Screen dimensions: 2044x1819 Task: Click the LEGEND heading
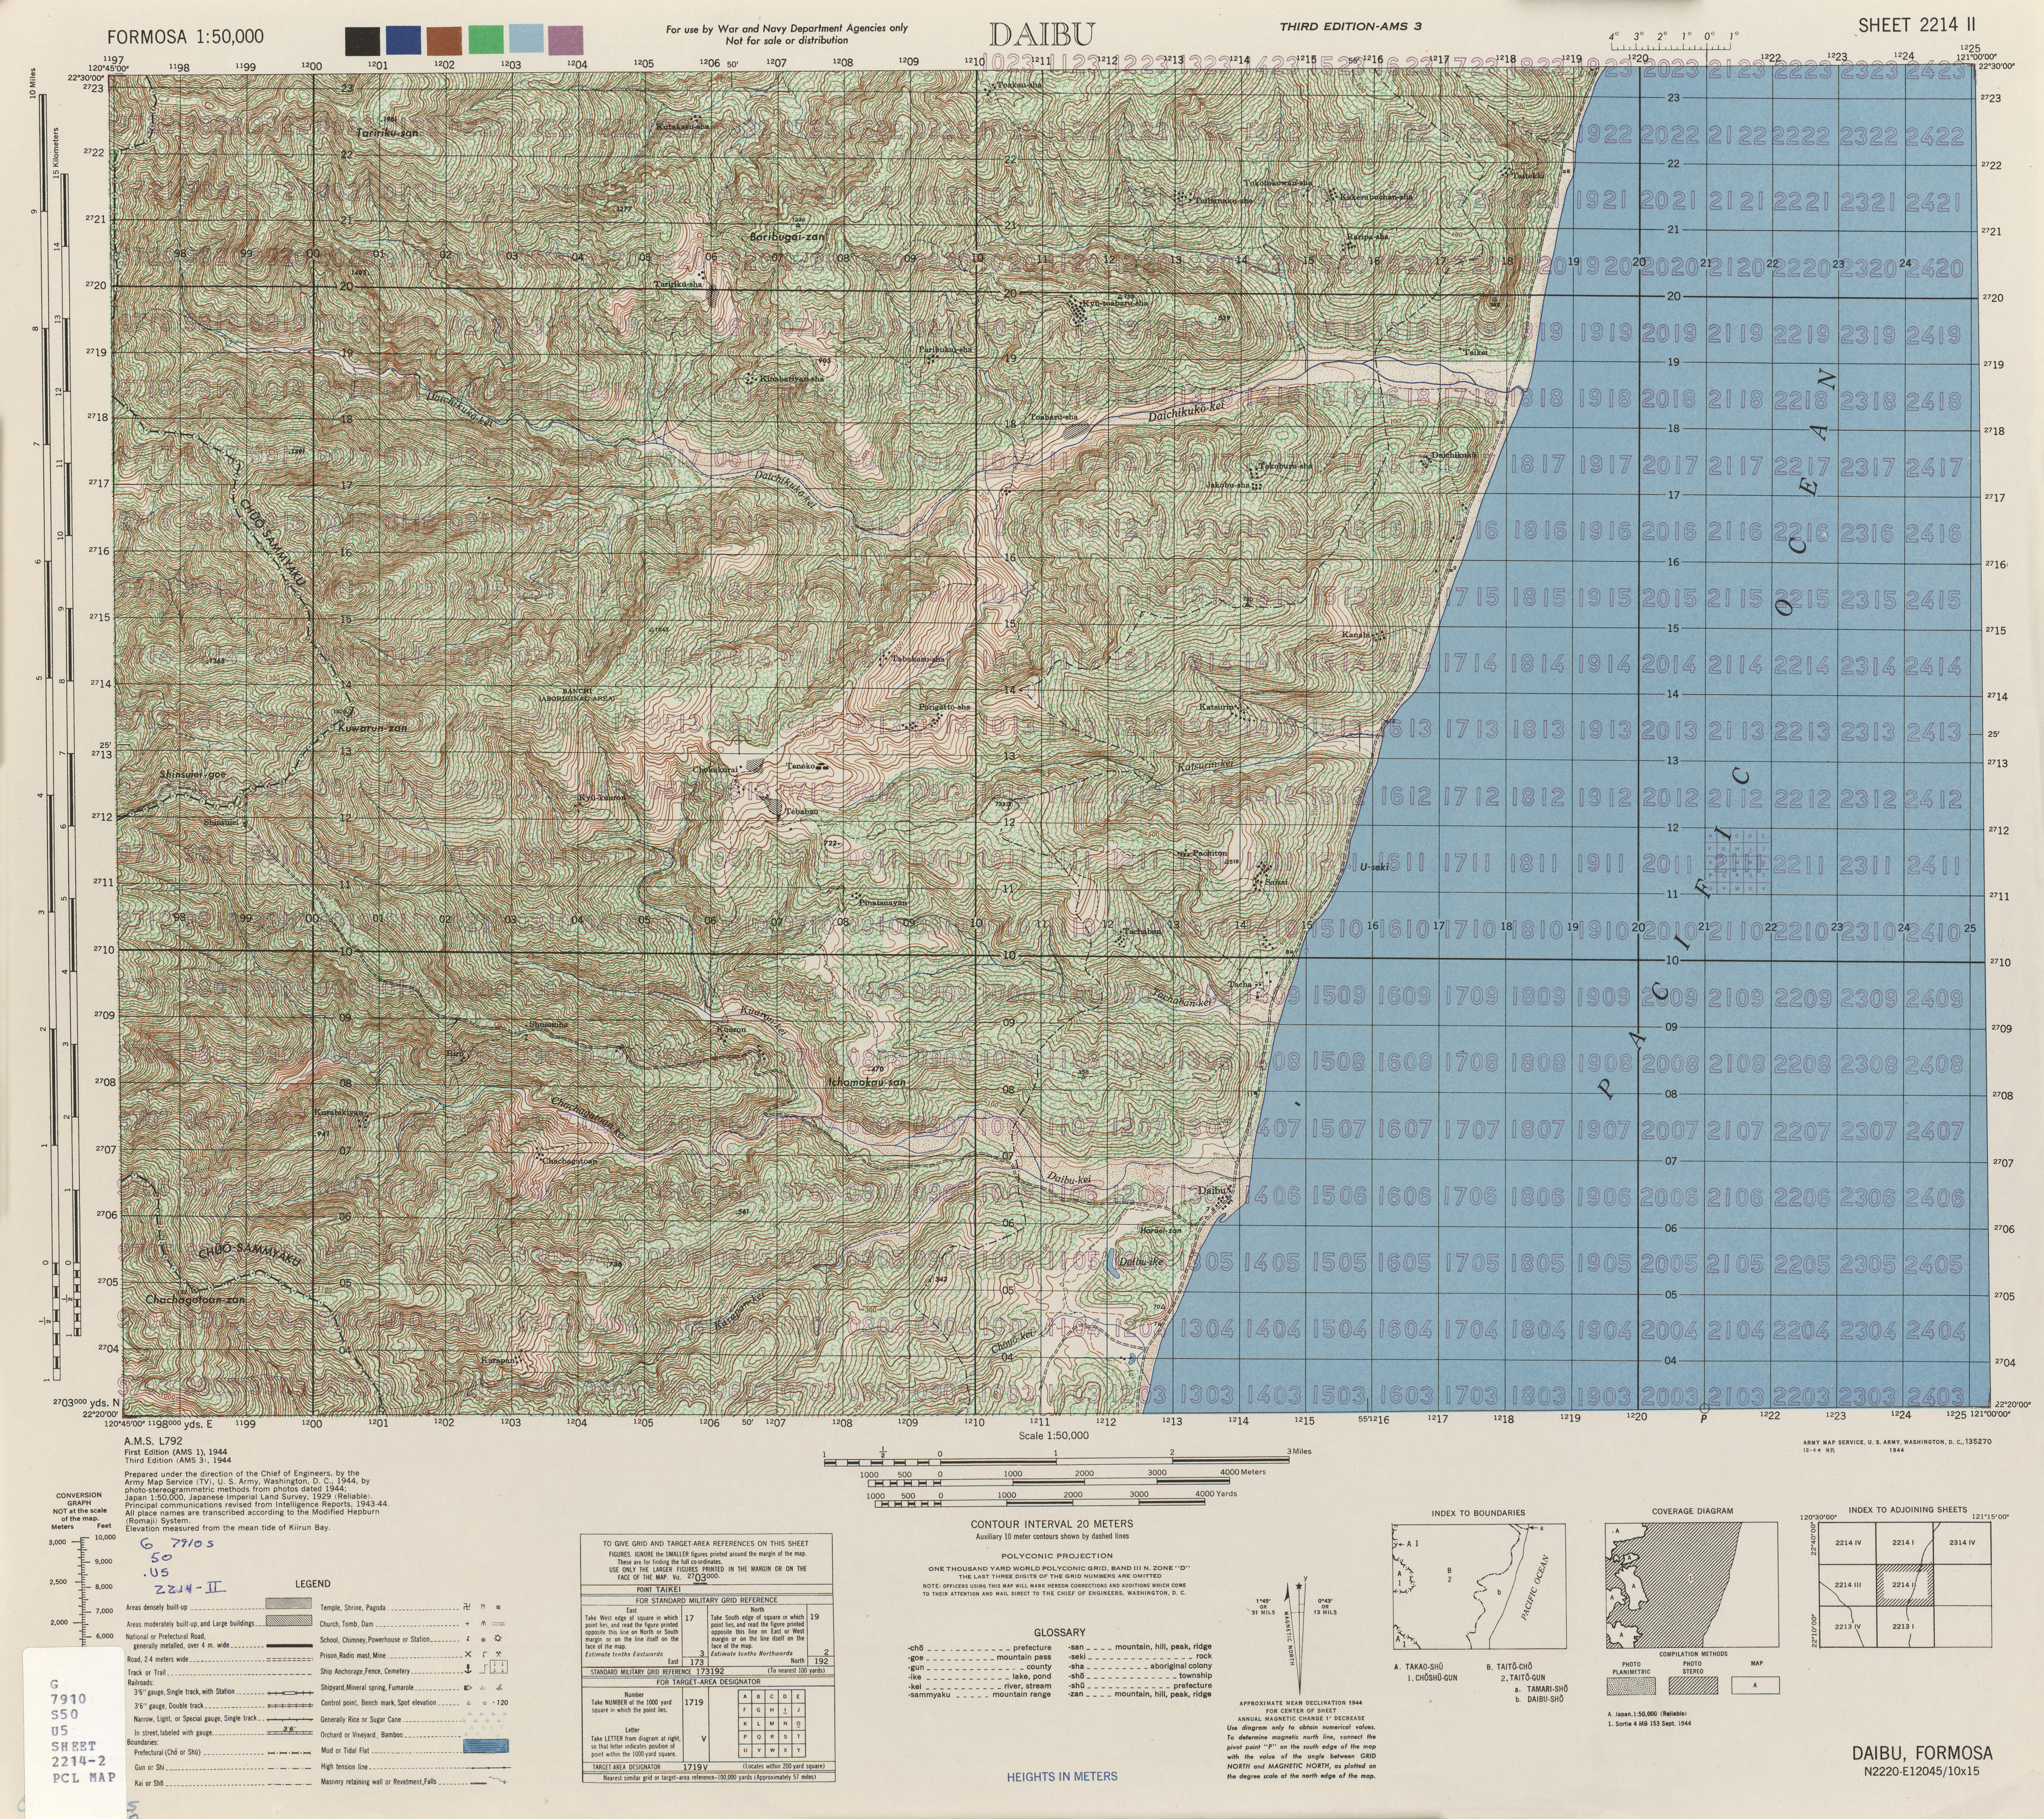tap(312, 1584)
